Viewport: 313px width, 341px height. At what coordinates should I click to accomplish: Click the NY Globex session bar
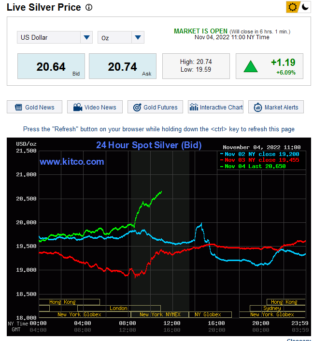(x=210, y=314)
